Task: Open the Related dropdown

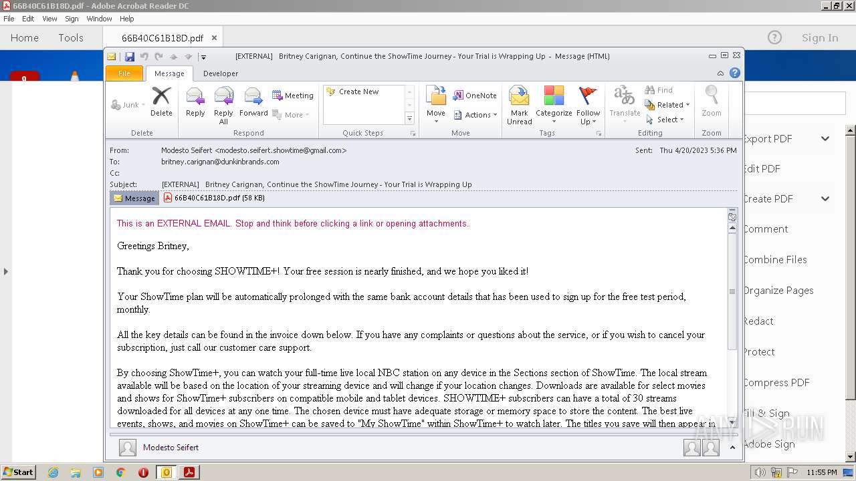Action: 667,105
